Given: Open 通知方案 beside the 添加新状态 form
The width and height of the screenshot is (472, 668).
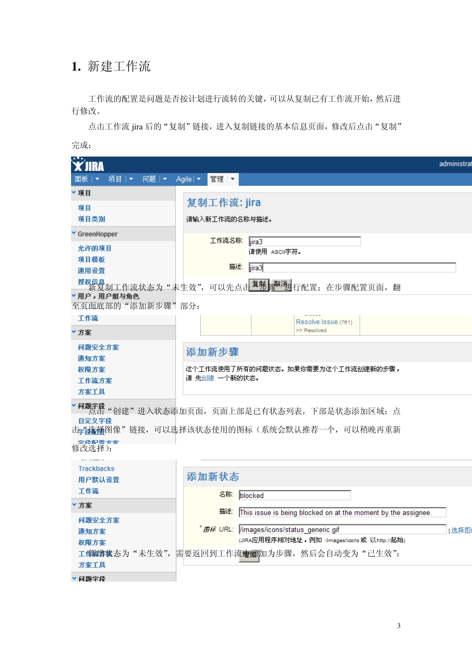Looking at the screenshot, I should click(92, 531).
